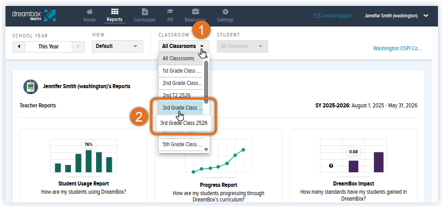443x207 pixels.
Task: Open Washington OSPI Co... link
Action: pyautogui.click(x=398, y=48)
